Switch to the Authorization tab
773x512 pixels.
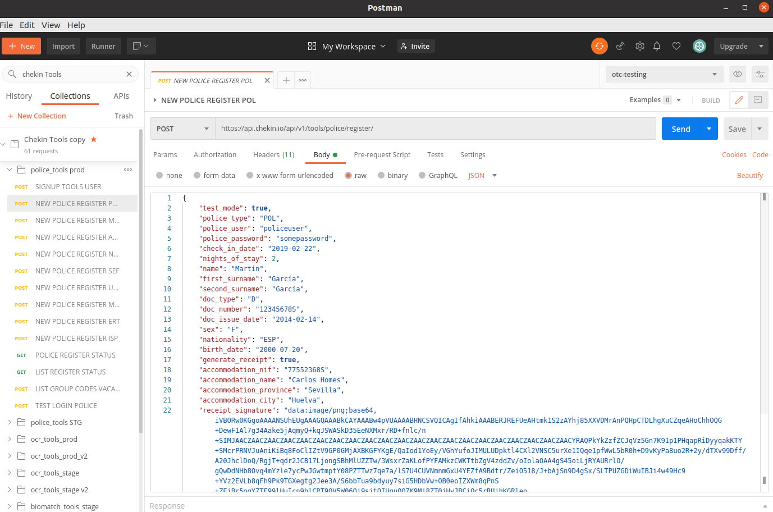point(215,155)
